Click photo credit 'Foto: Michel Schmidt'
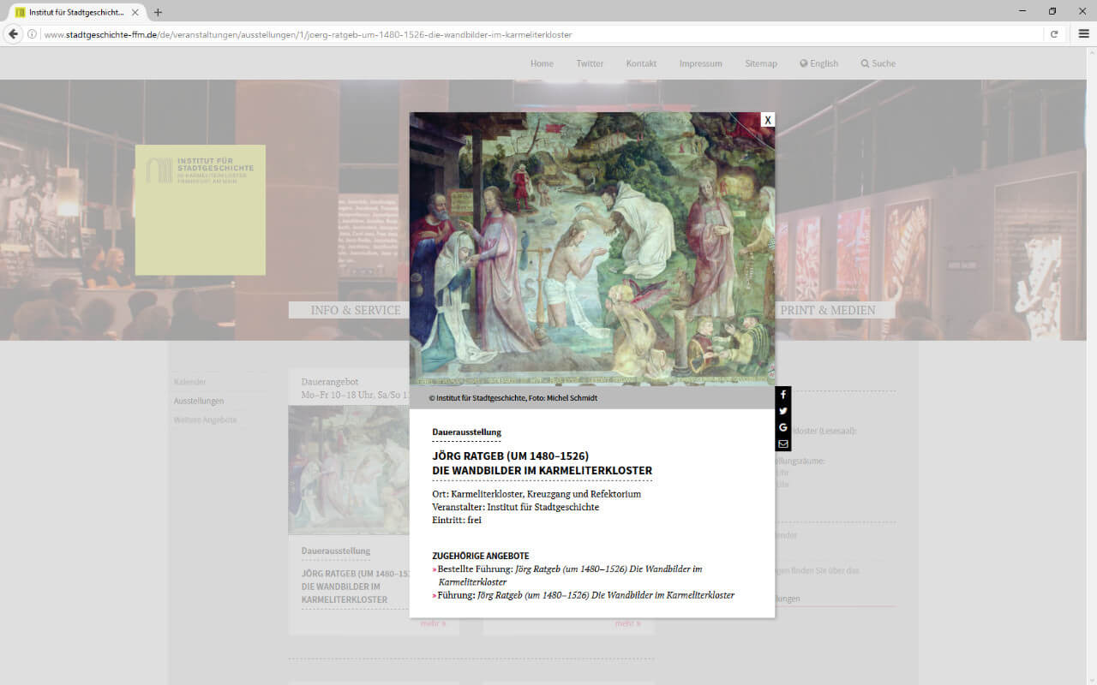The image size is (1097, 685). click(563, 398)
